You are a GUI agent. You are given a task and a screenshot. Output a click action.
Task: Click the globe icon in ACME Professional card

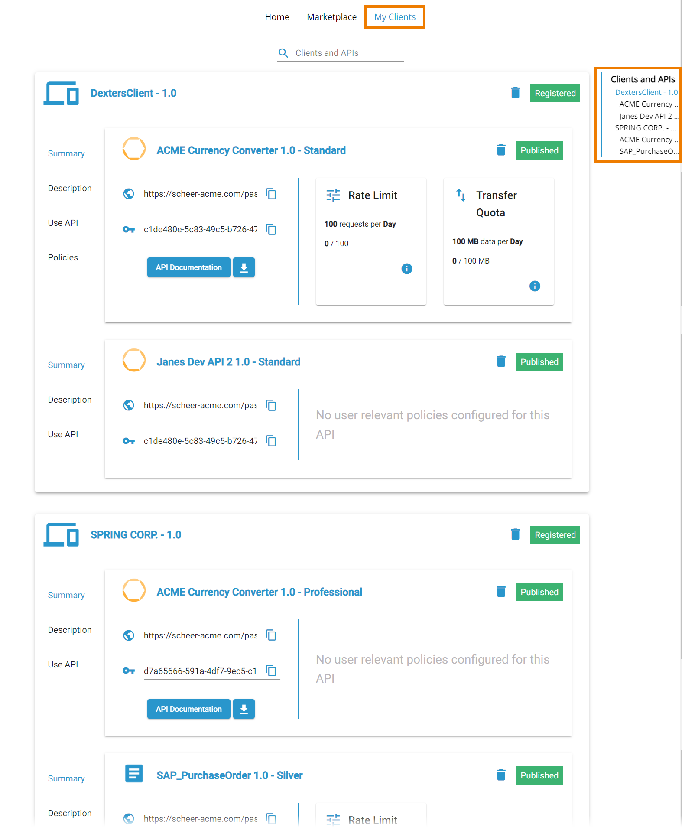tap(129, 635)
